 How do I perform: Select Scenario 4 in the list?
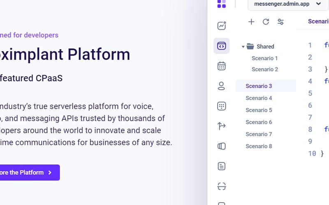pyautogui.click(x=259, y=98)
